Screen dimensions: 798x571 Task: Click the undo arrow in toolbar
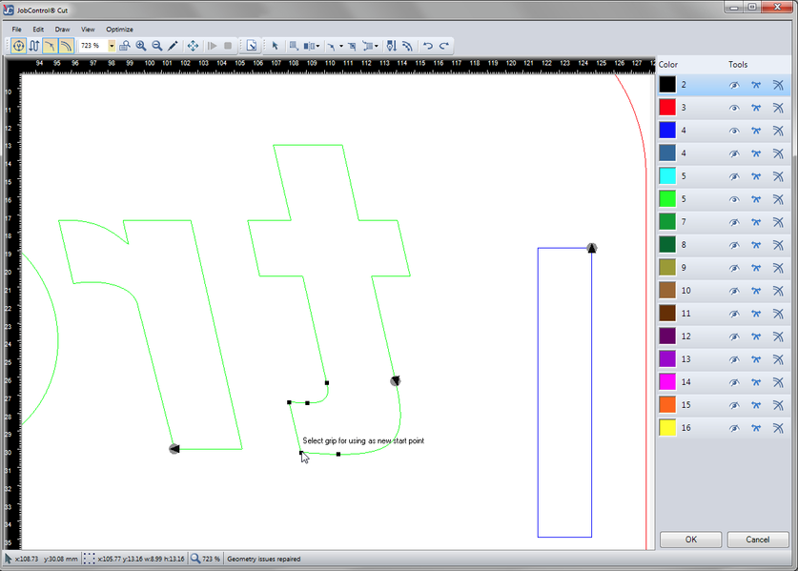pyautogui.click(x=428, y=46)
